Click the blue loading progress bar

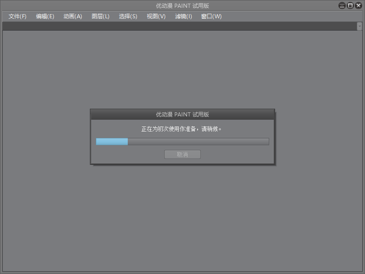(x=182, y=142)
